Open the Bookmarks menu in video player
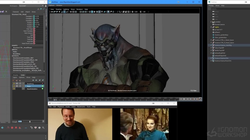250x140 pixels. pyautogui.click(x=81, y=107)
